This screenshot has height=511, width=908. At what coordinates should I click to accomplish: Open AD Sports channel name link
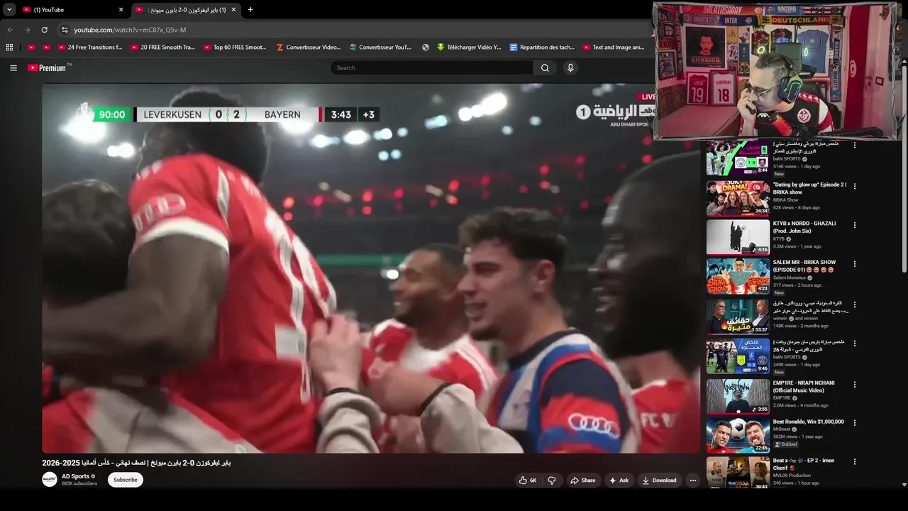(x=75, y=476)
